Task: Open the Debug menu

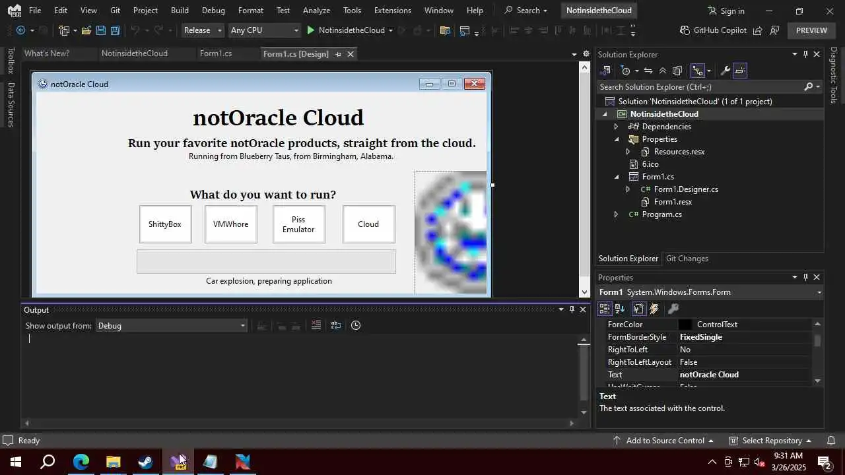Action: (213, 11)
